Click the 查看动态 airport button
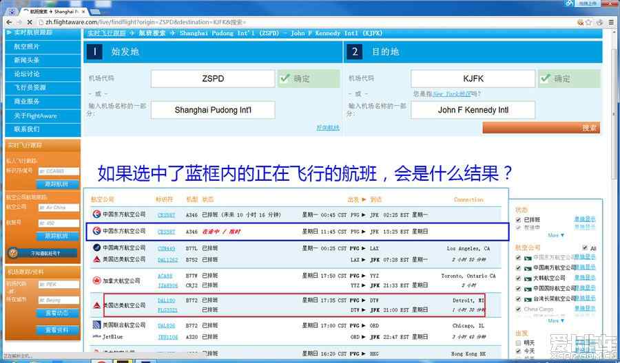This screenshot has height=363, width=620. [57, 313]
